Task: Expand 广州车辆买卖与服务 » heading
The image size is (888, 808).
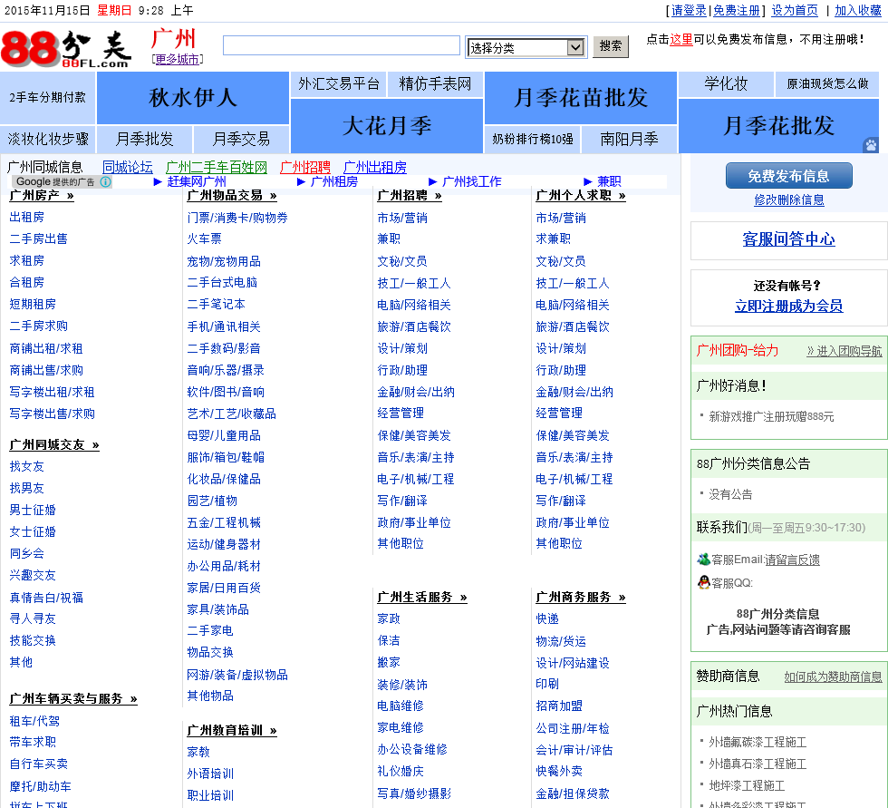Action: pos(73,698)
